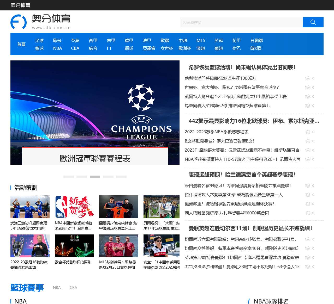Select the fifth carousel slide indicator
This screenshot has width=334, height=304.
(x=121, y=177)
